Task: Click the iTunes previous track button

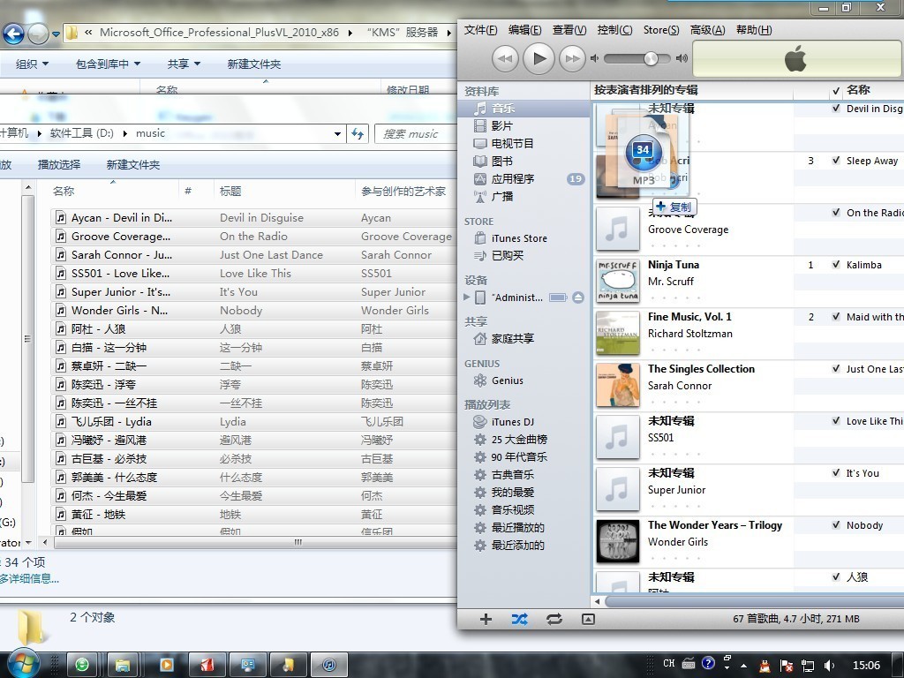Action: click(x=506, y=58)
